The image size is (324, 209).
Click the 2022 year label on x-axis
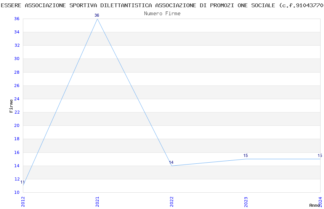pos(172,202)
